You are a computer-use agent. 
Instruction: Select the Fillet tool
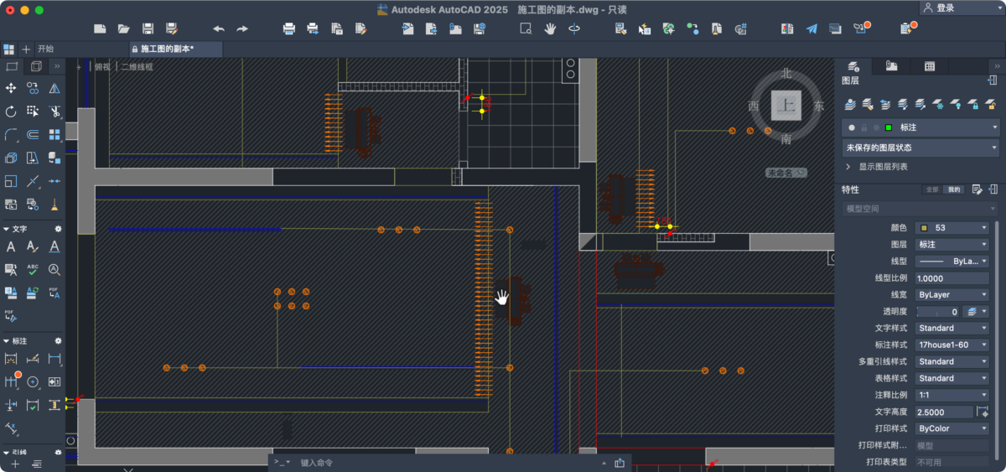[x=11, y=134]
